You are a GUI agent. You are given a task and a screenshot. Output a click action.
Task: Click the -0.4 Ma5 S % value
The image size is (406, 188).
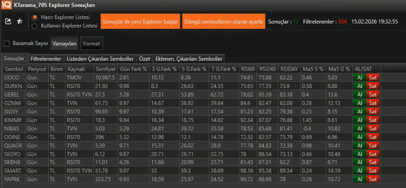[x=313, y=128]
